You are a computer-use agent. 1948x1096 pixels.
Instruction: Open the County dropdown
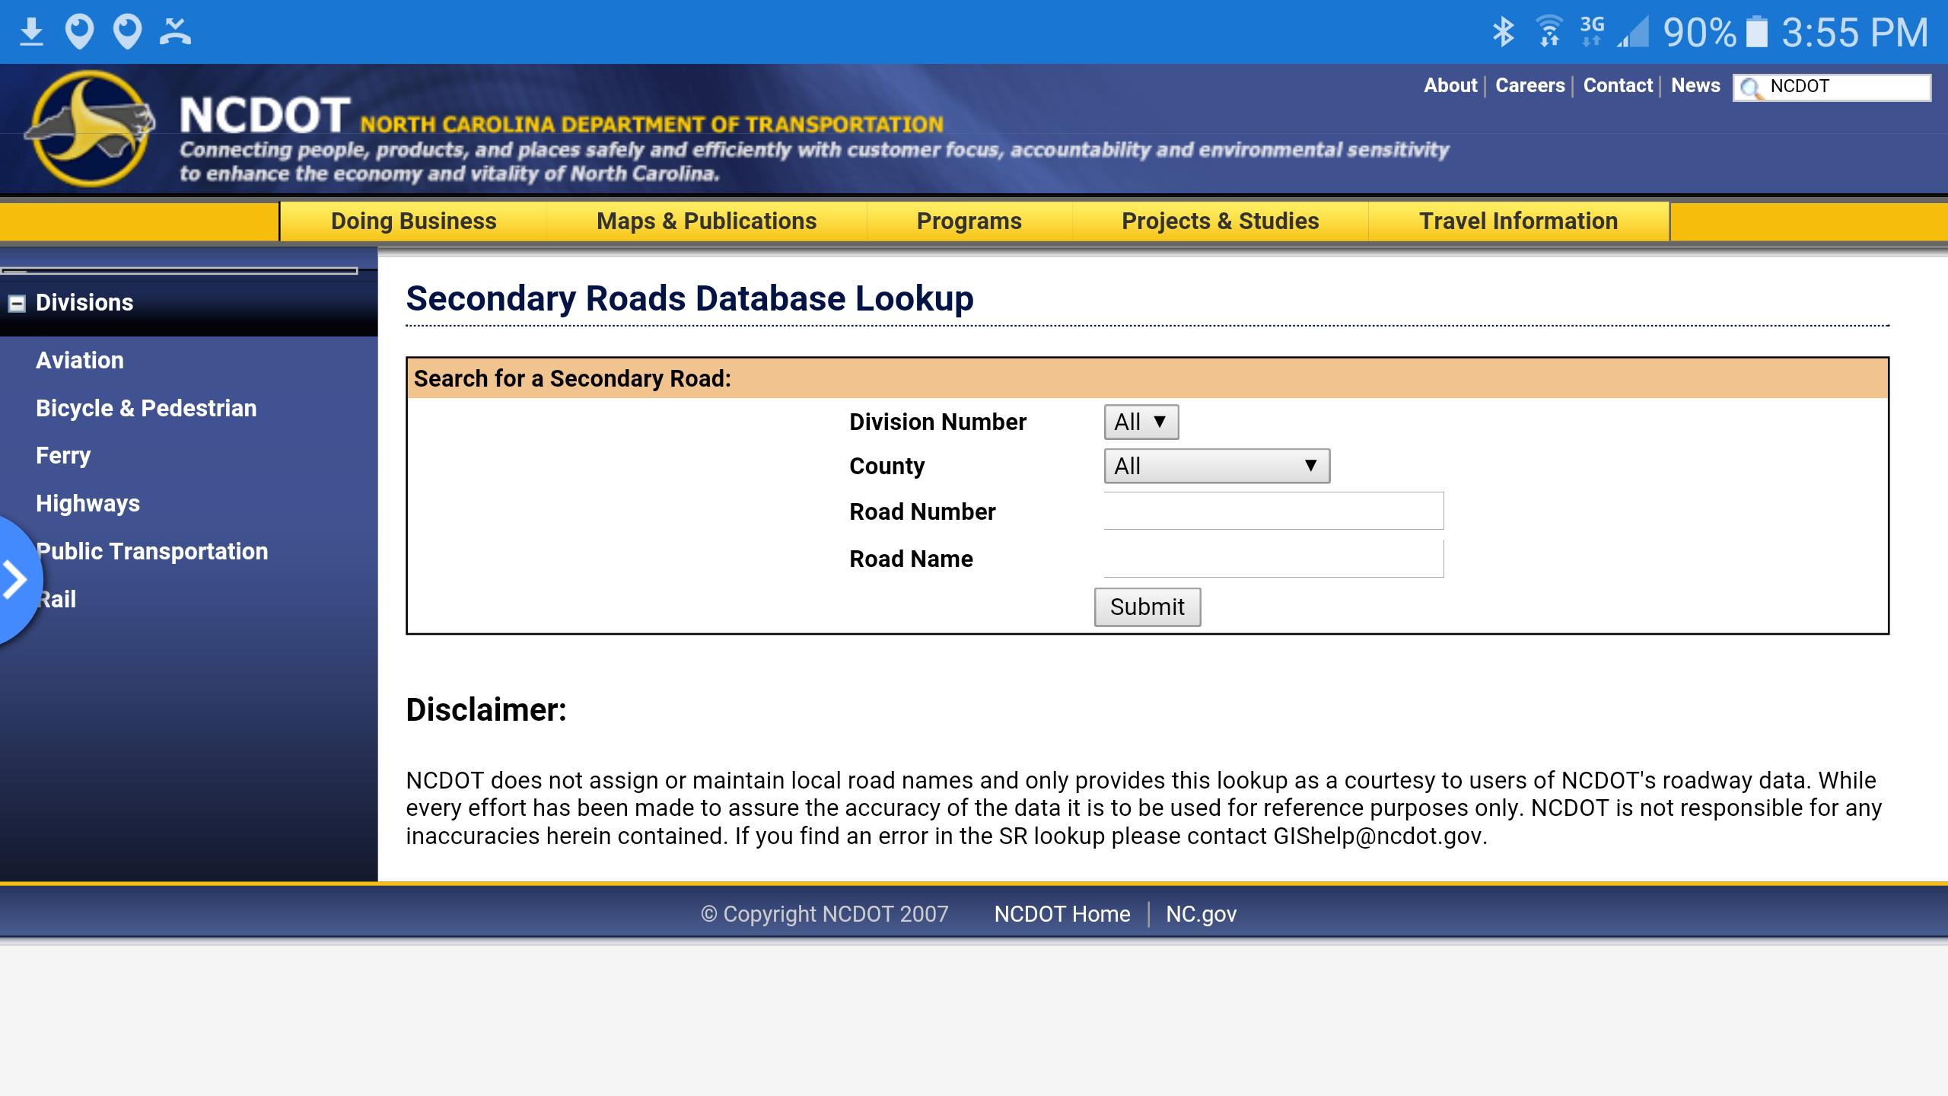1217,466
